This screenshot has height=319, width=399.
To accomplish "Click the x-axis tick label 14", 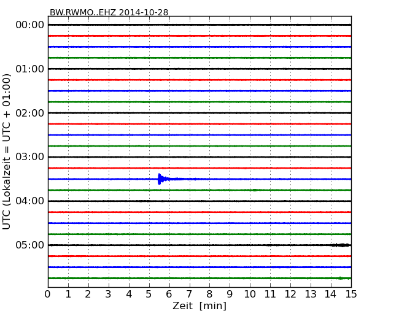I will coord(331,294).
